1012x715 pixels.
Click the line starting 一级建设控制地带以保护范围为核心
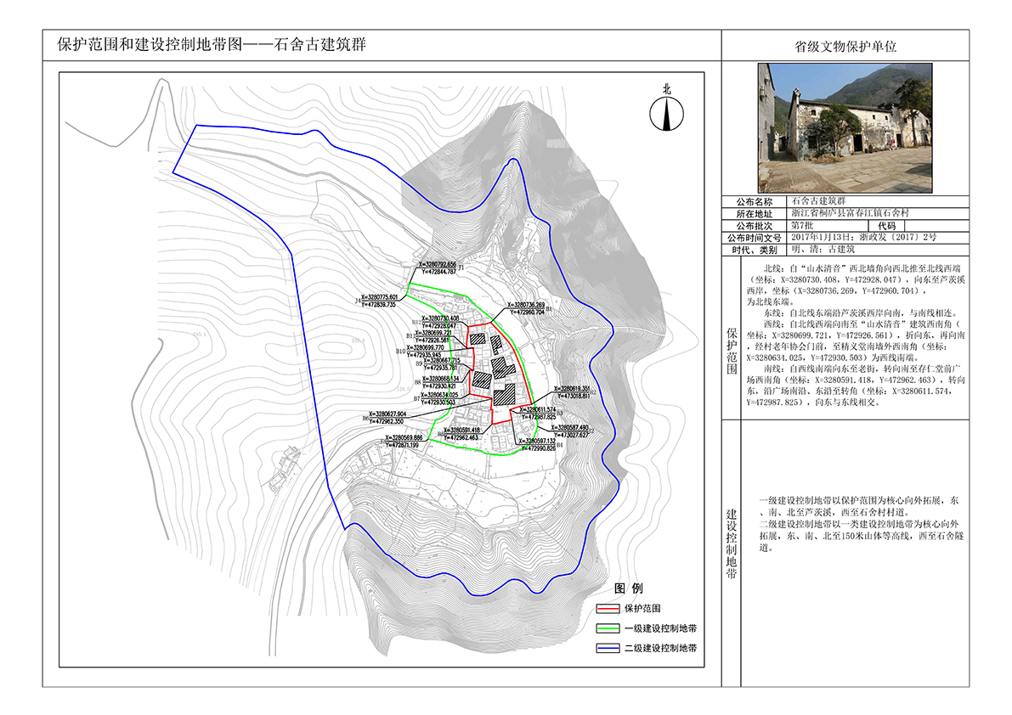click(x=859, y=500)
